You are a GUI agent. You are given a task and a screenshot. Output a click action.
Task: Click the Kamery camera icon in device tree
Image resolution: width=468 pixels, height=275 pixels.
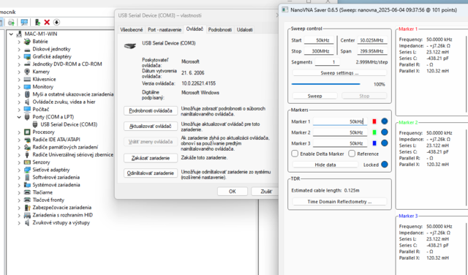point(27,72)
